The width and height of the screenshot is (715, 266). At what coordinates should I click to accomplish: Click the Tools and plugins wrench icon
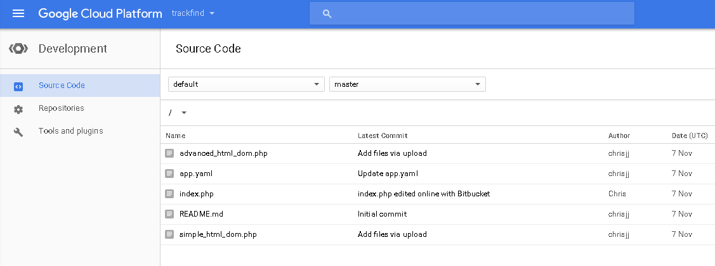pyautogui.click(x=18, y=132)
